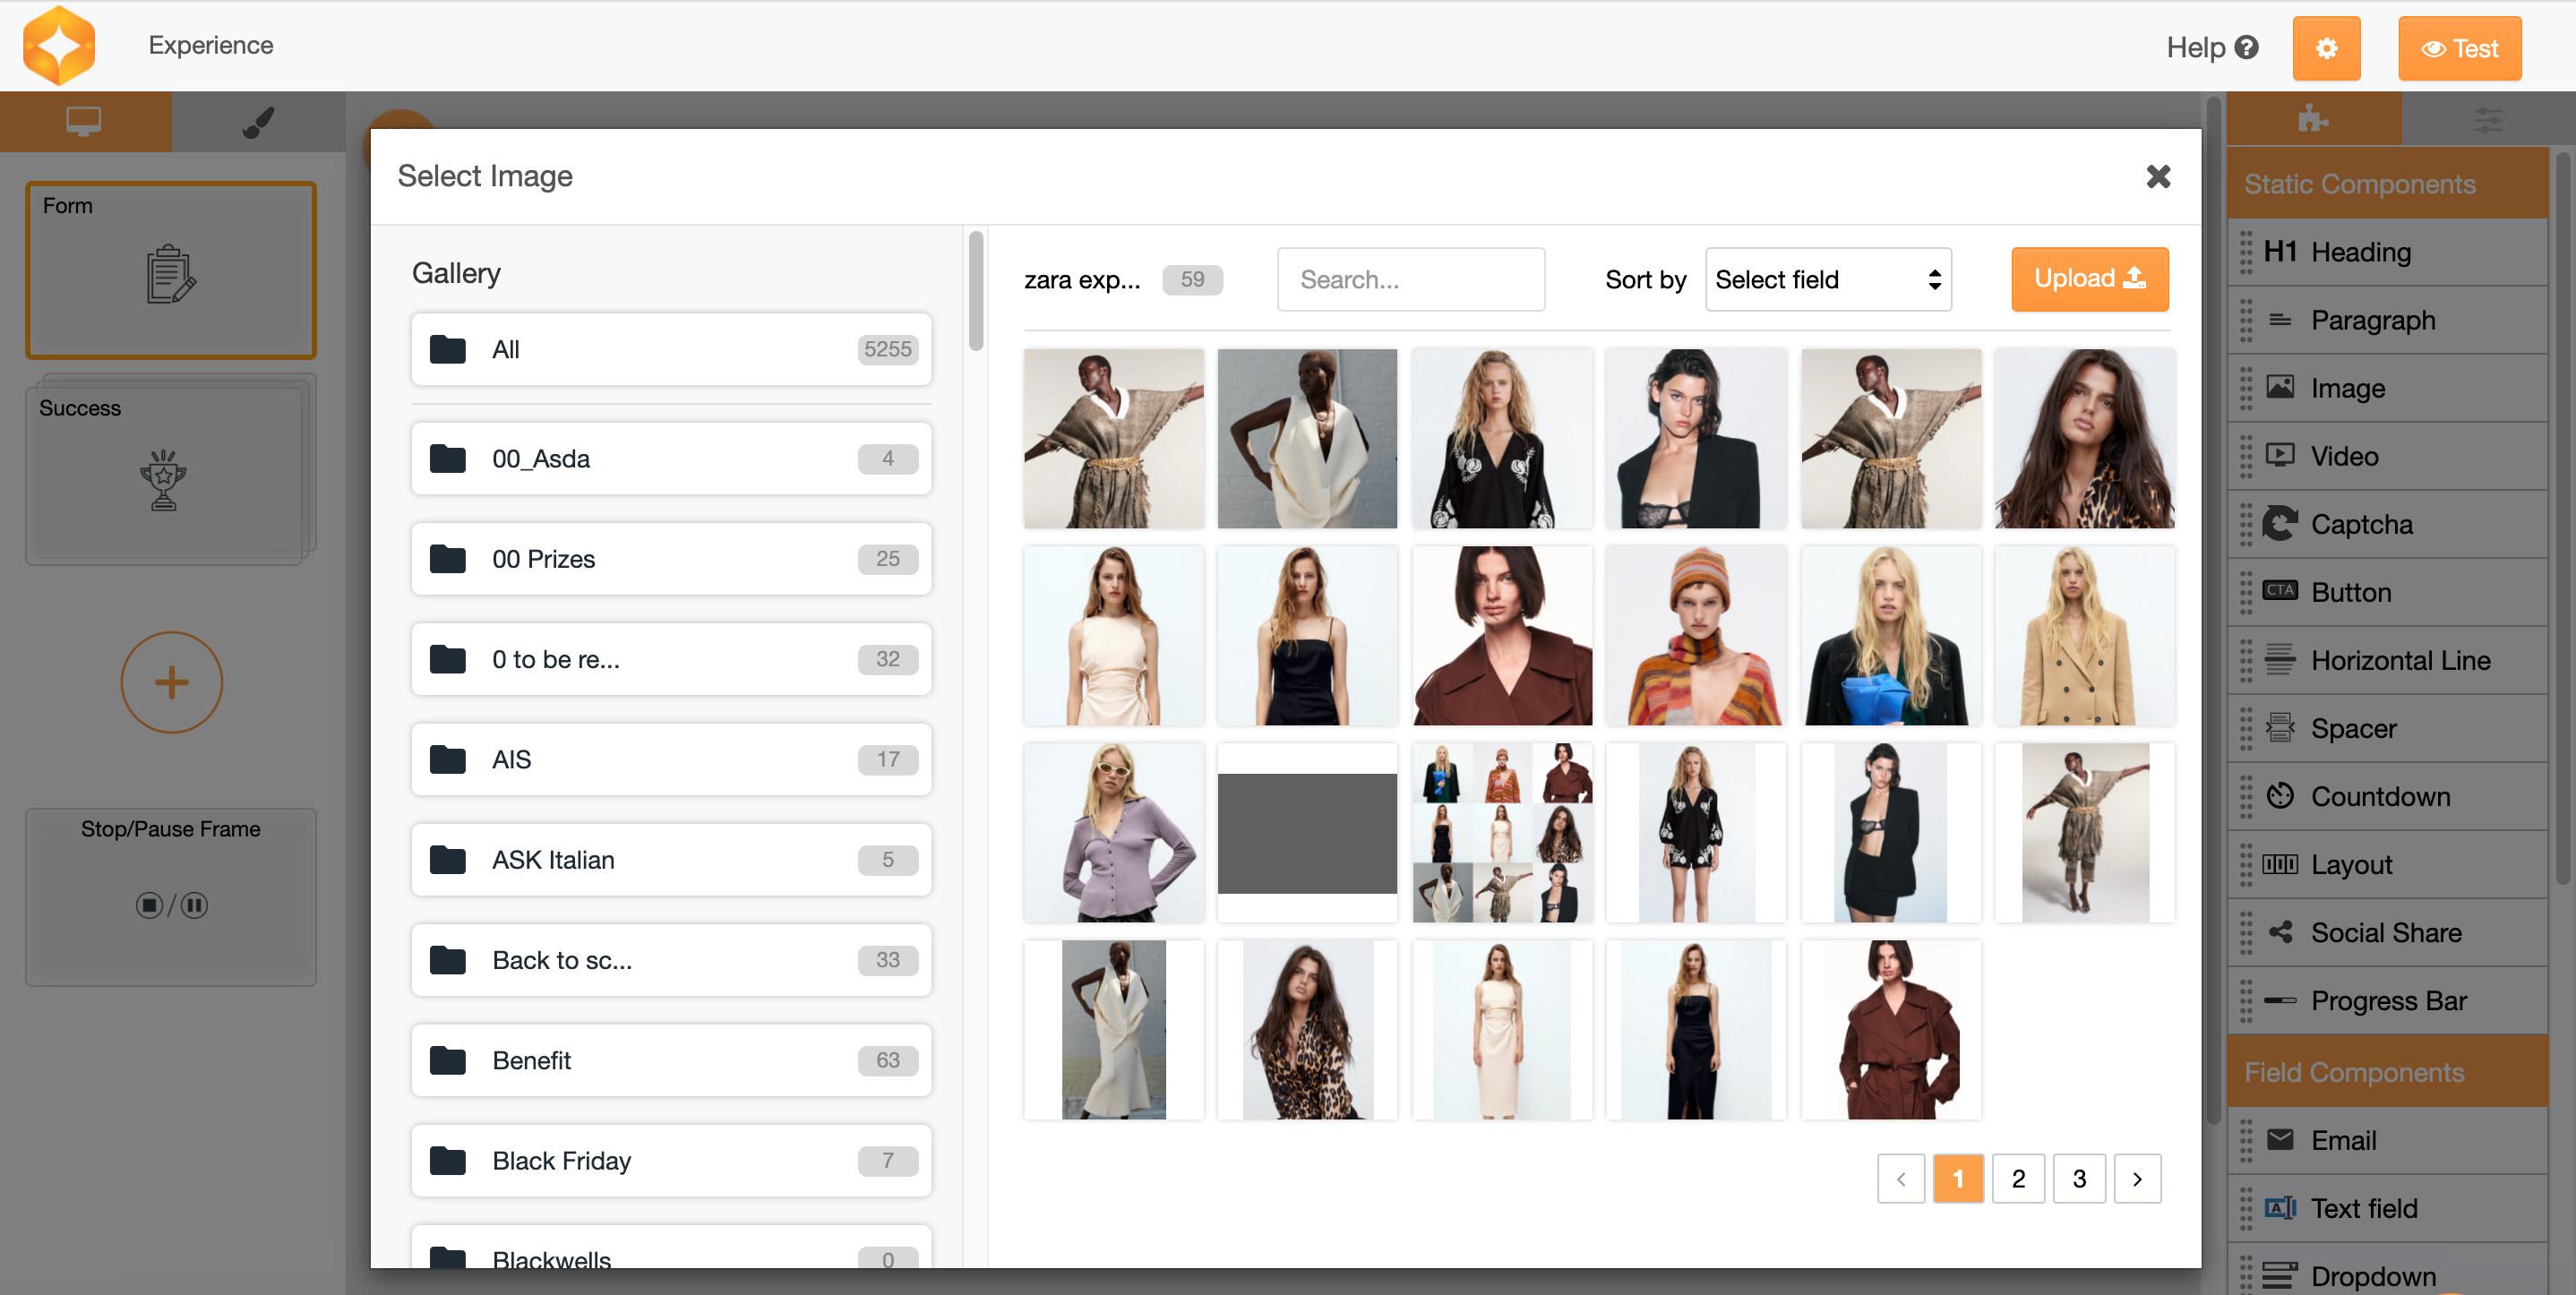2576x1295 pixels.
Task: Open the puzzle piece components tab
Action: tap(2312, 120)
